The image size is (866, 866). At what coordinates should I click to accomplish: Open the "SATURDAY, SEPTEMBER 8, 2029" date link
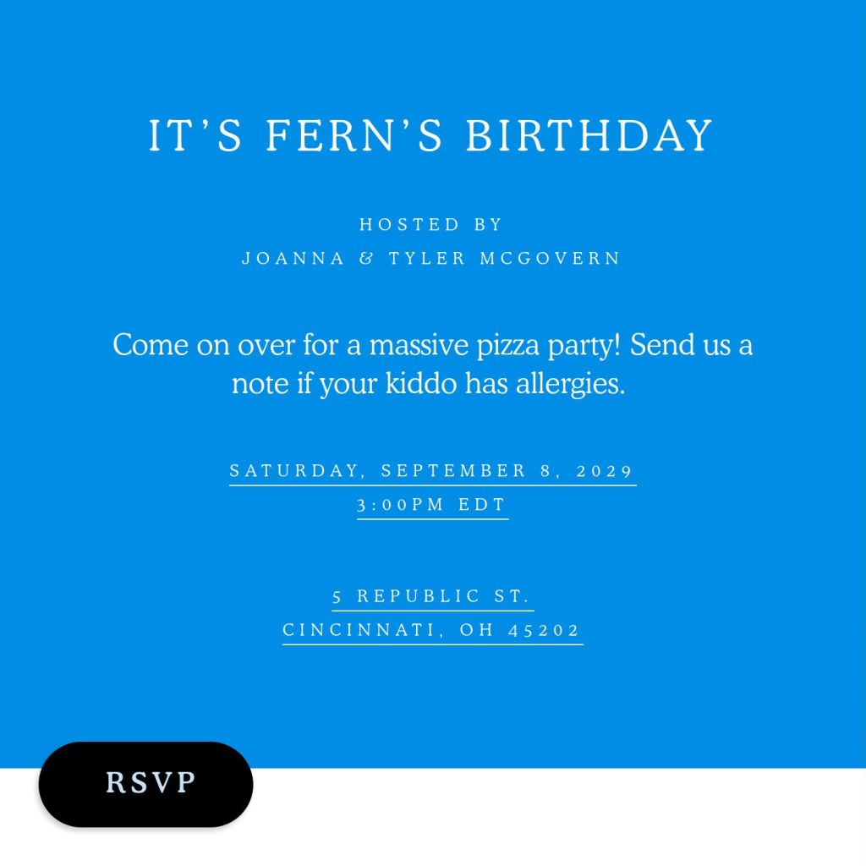pos(432,470)
